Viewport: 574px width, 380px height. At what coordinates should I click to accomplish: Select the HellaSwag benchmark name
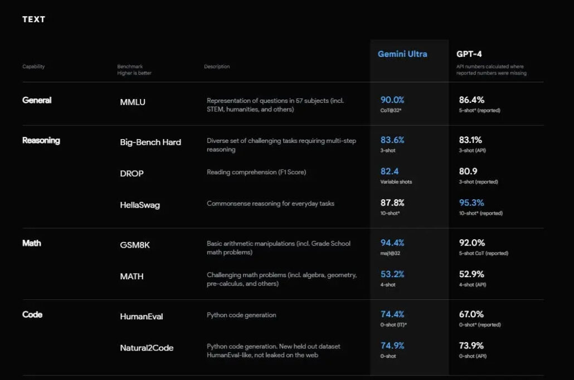[140, 205]
